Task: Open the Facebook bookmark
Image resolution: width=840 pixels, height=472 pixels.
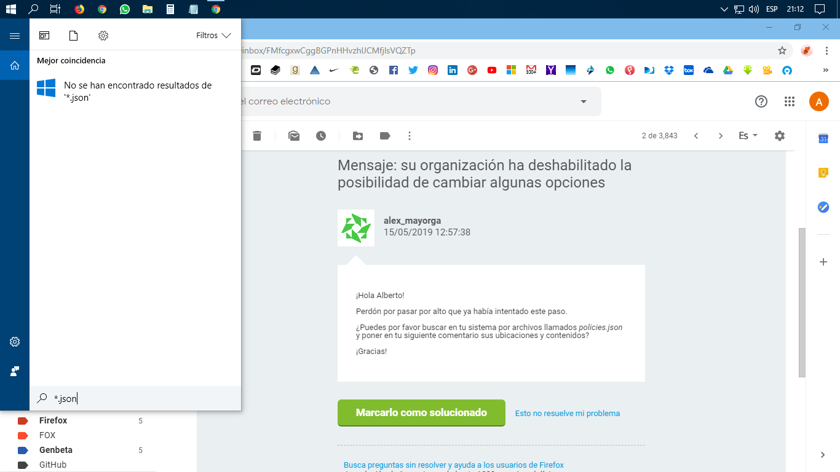Action: pos(394,70)
